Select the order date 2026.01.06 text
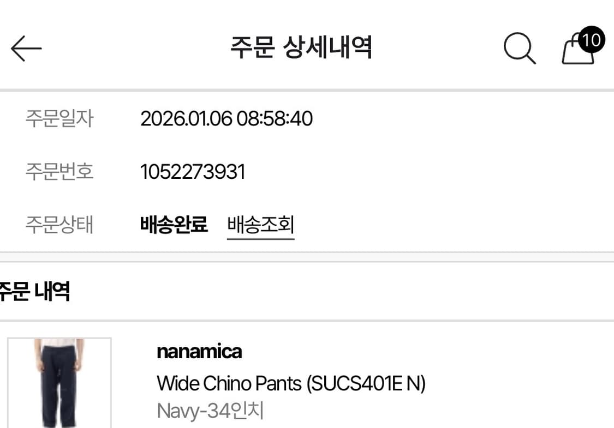 pos(226,118)
